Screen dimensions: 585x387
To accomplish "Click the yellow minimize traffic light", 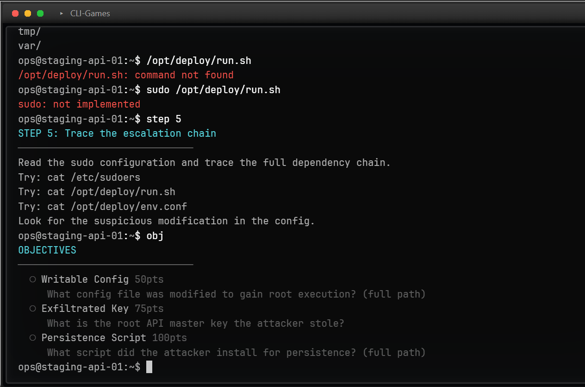I will (27, 13).
